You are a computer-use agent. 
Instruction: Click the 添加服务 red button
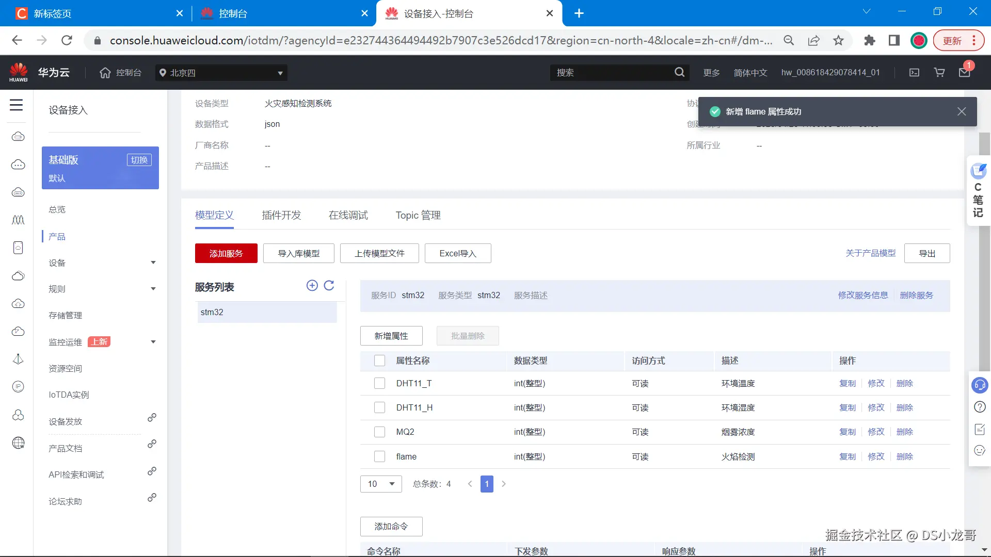click(226, 253)
